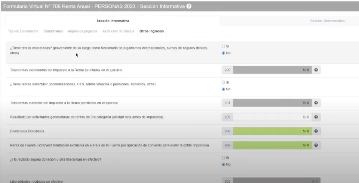Open help icon for field 201
The image size is (359, 183).
[316, 103]
